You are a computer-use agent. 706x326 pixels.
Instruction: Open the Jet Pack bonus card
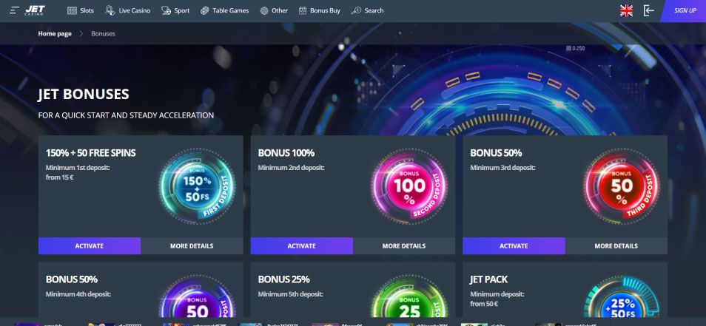click(565, 290)
